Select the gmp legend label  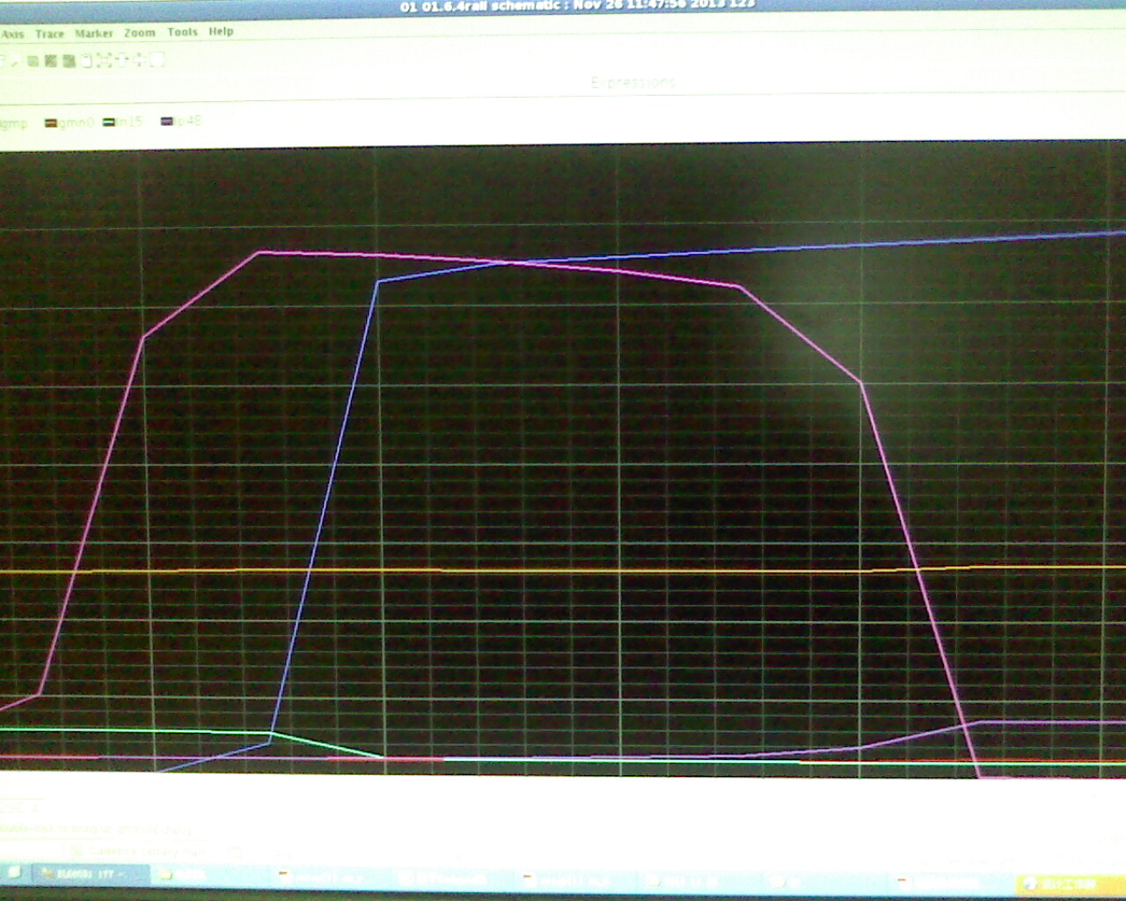tap(14, 123)
